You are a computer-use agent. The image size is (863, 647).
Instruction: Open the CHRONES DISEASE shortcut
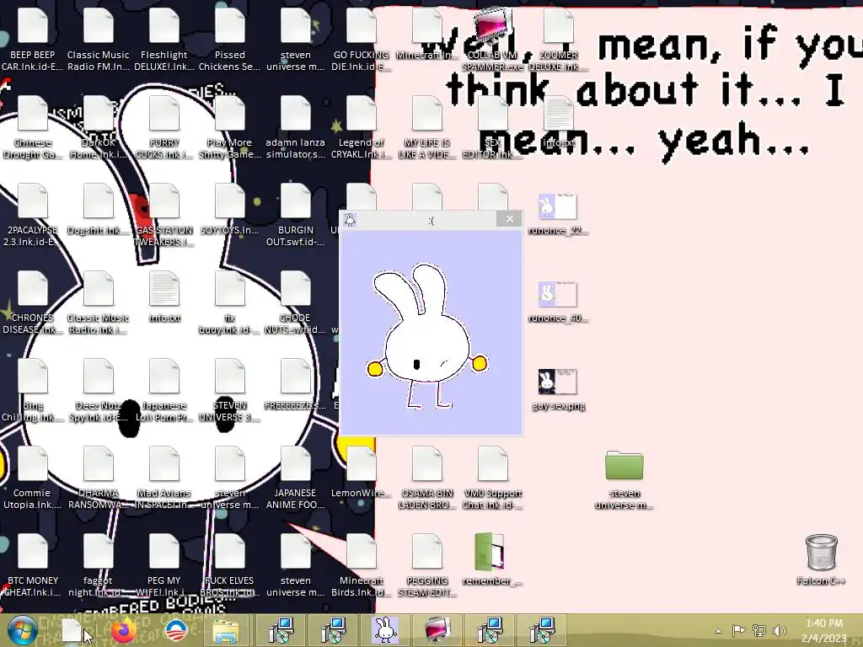[x=33, y=303]
